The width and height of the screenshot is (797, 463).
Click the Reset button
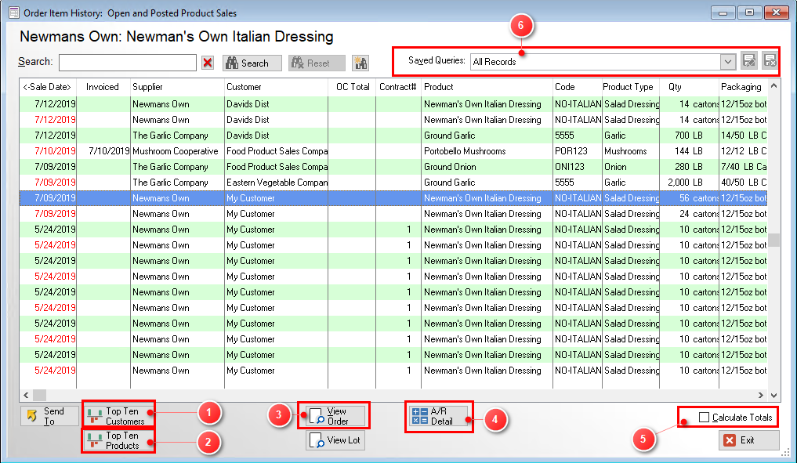coord(317,63)
